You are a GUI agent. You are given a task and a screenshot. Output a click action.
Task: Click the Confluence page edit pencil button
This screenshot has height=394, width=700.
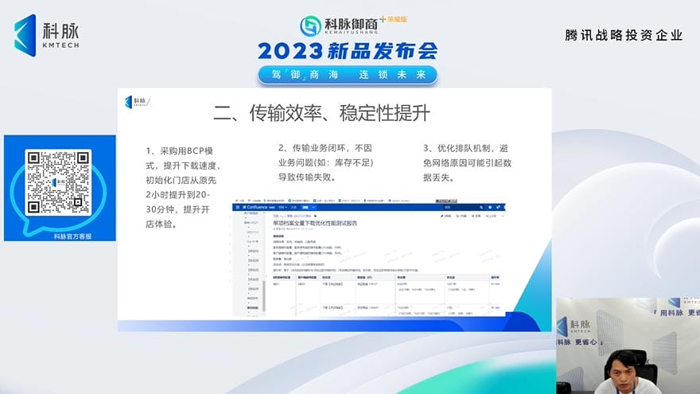tap(446, 217)
